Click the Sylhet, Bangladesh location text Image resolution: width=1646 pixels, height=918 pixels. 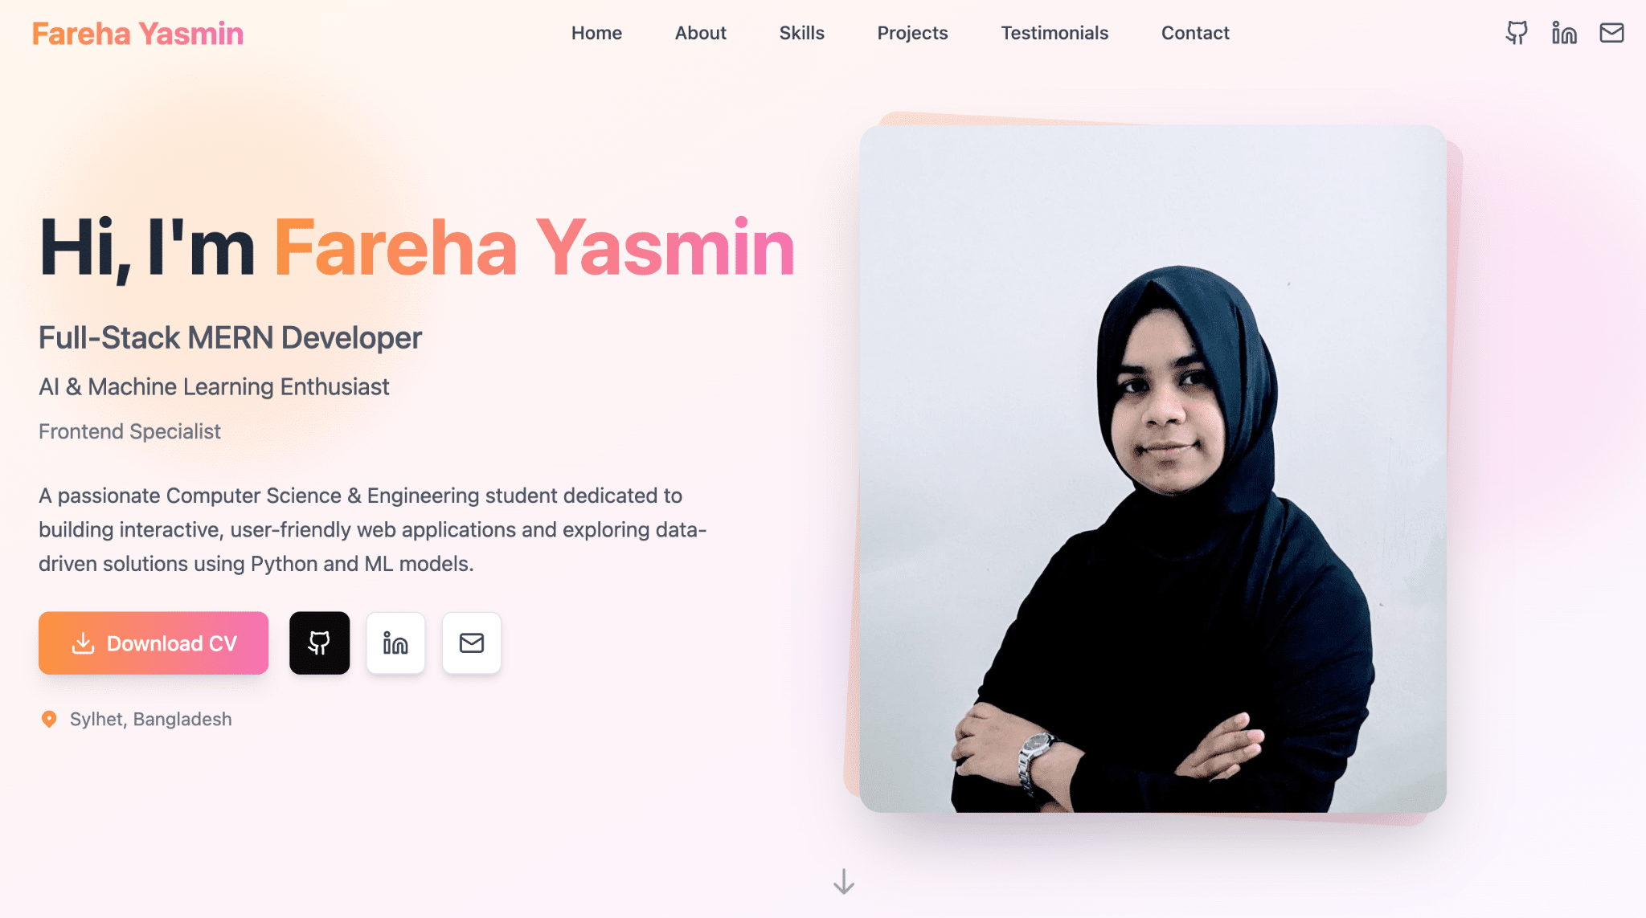click(x=151, y=719)
